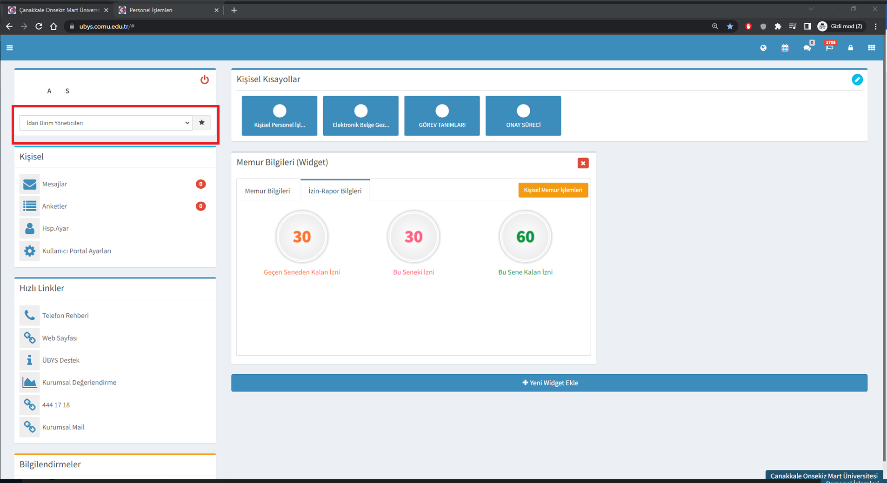This screenshot has width=887, height=483.
Task: Open the Telefon Rehberi quick link
Action: tap(65, 316)
